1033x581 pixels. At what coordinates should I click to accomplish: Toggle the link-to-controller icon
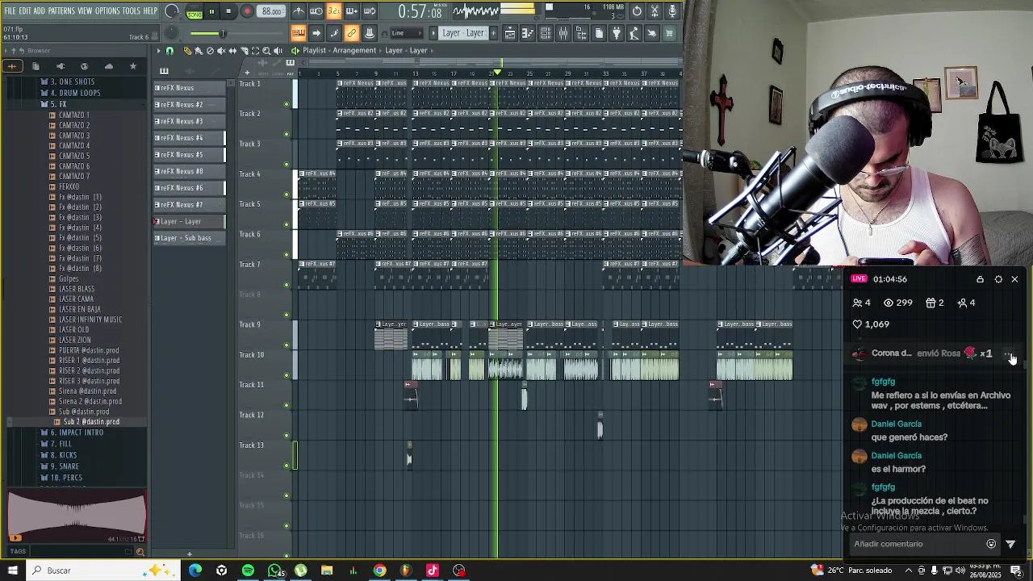pyautogui.click(x=352, y=33)
